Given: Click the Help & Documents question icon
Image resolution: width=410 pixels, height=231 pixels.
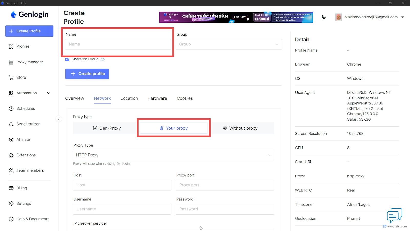Looking at the screenshot, I should tap(11, 219).
